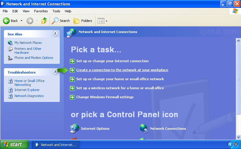
Task: Click the Search magnifier toolbar button
Action: pyautogui.click(x=61, y=21)
